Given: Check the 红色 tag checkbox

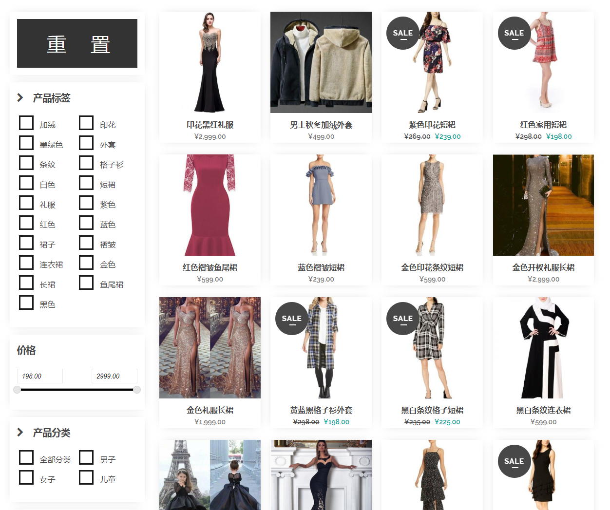Looking at the screenshot, I should 26,223.
